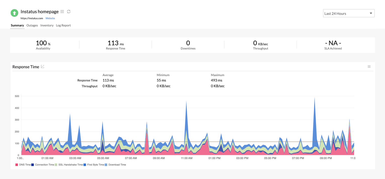Open the monitor hamburger menu icon

[x=62, y=12]
